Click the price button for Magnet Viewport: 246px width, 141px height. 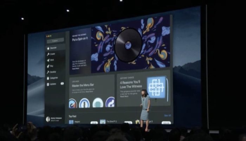pos(94,123)
